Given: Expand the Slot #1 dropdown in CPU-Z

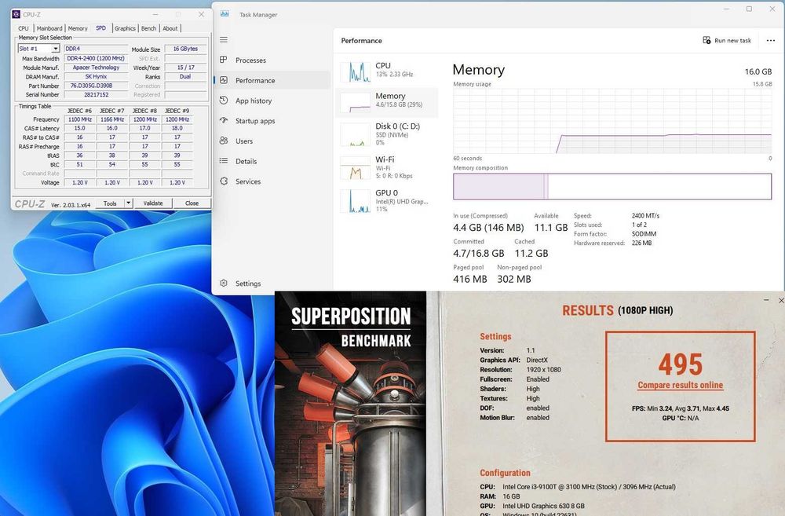Looking at the screenshot, I should click(56, 49).
